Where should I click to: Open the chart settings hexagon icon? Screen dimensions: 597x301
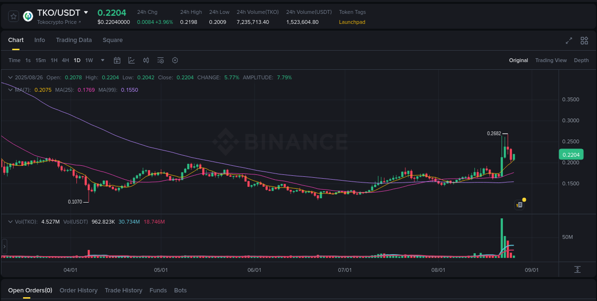click(x=175, y=60)
